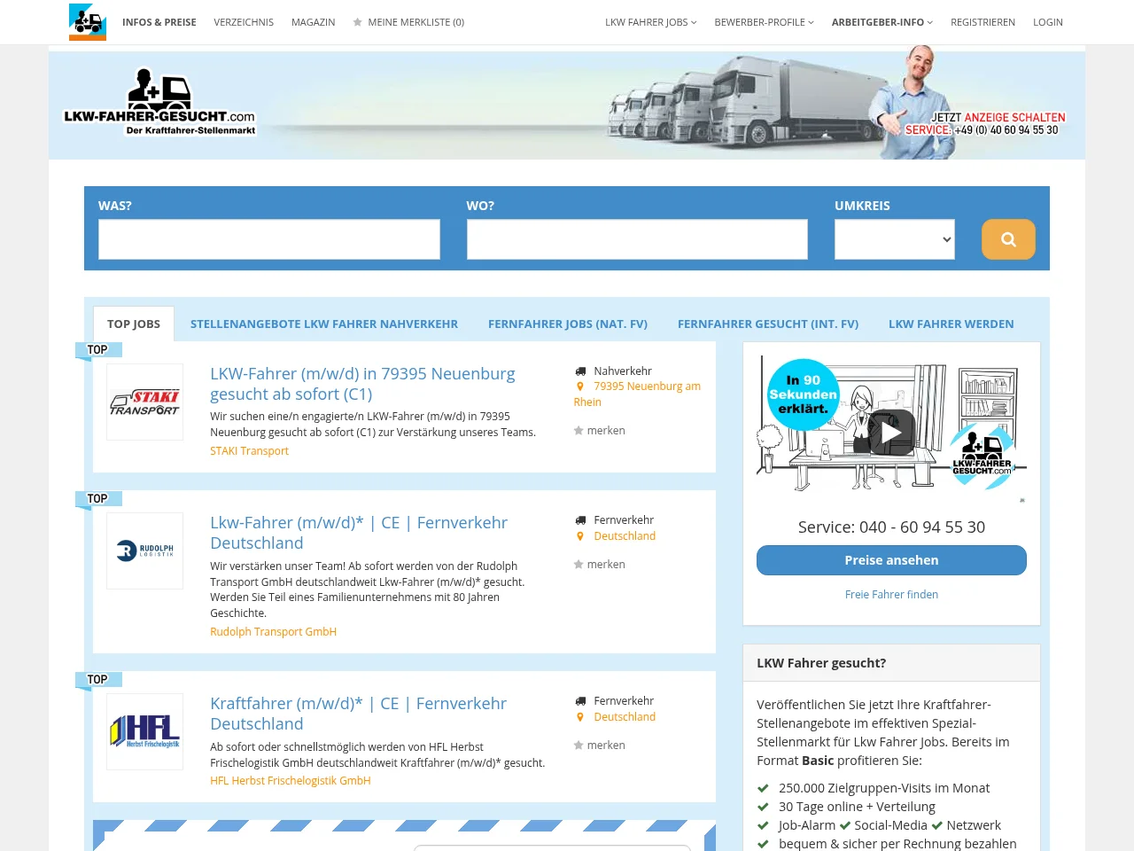Click the checkmark by 250.000 Zielgruppen-Visits
The height and width of the screenshot is (851, 1134).
763,788
